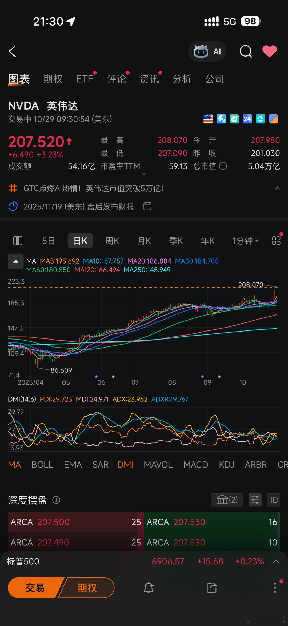The image size is (288, 626).
Task: Set price alert bell icon
Action: 149,588
